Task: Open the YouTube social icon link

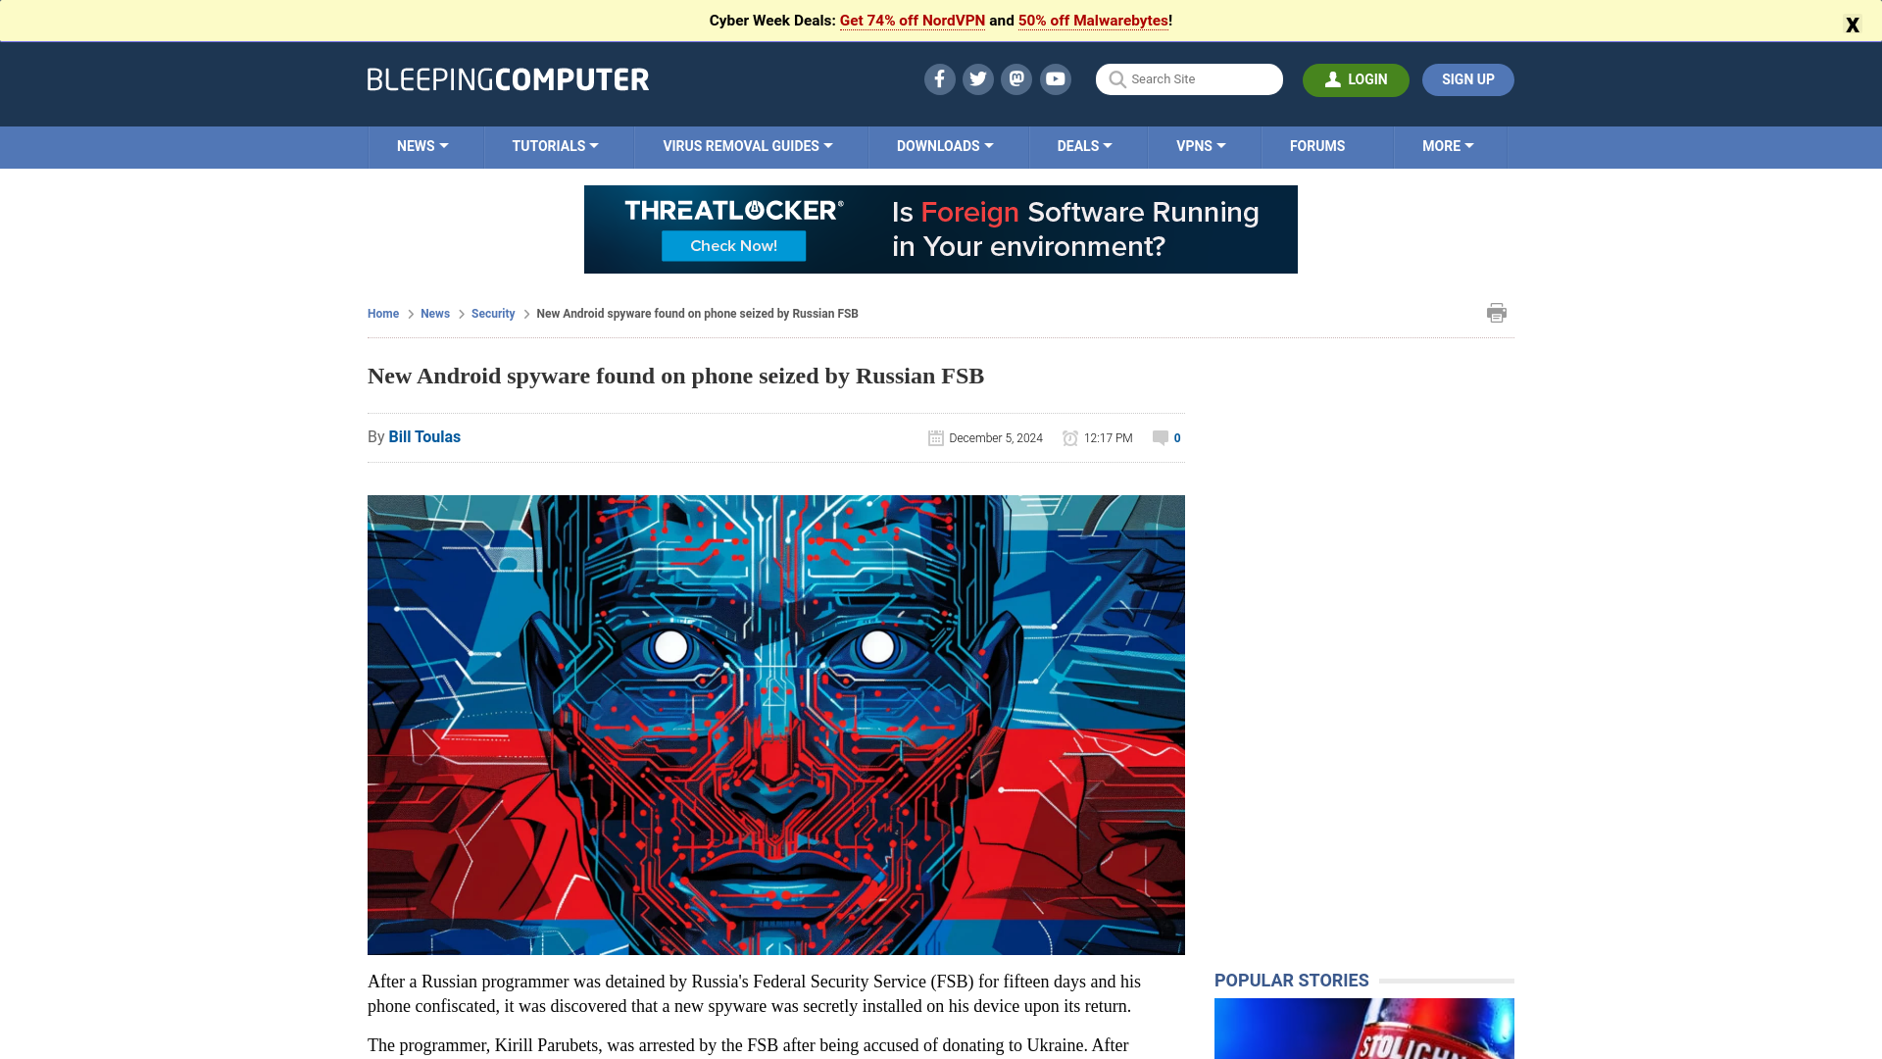Action: [1055, 78]
